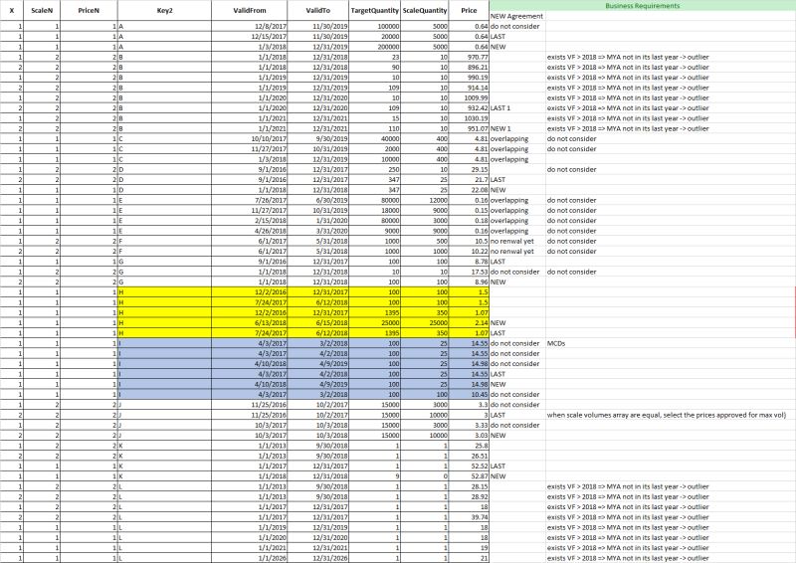Viewport: 796px width, 563px height.
Task: Select the price cell 1009.99
Action: tap(469, 97)
